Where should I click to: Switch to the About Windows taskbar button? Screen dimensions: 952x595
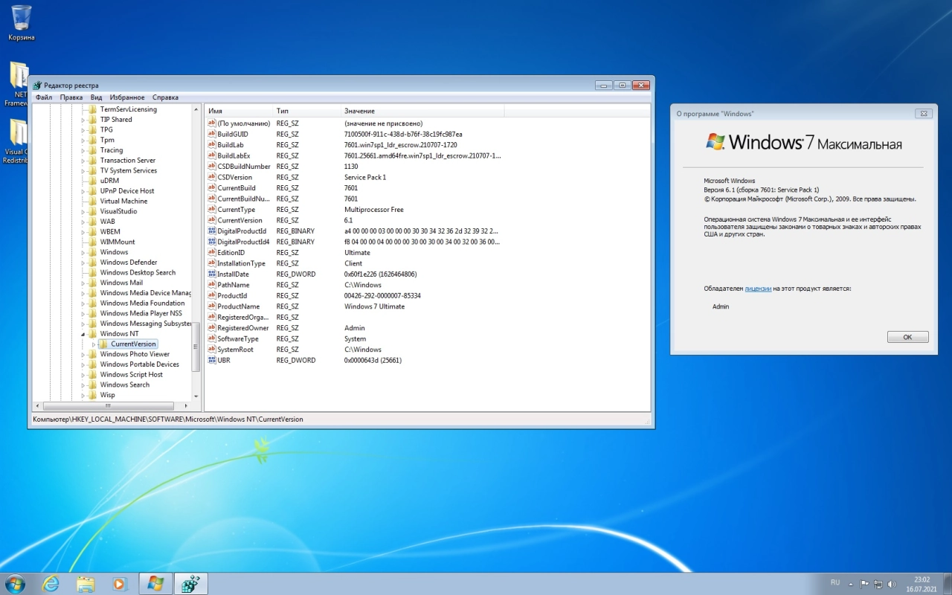[155, 583]
